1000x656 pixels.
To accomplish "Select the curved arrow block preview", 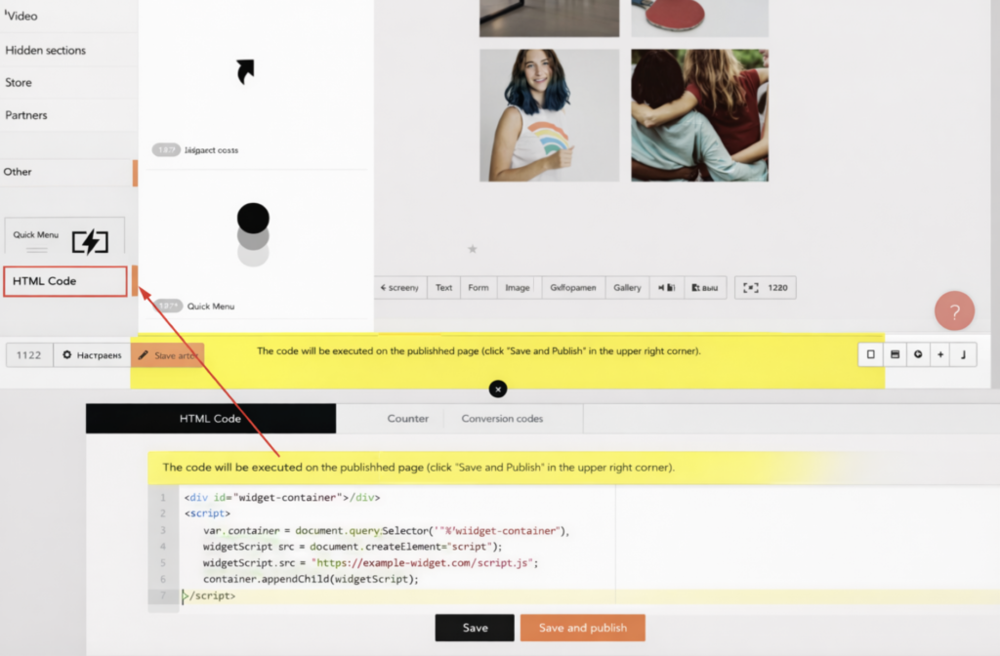I will point(245,71).
